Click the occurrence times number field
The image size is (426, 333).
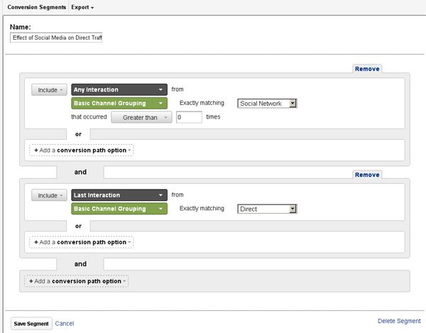[x=189, y=117]
